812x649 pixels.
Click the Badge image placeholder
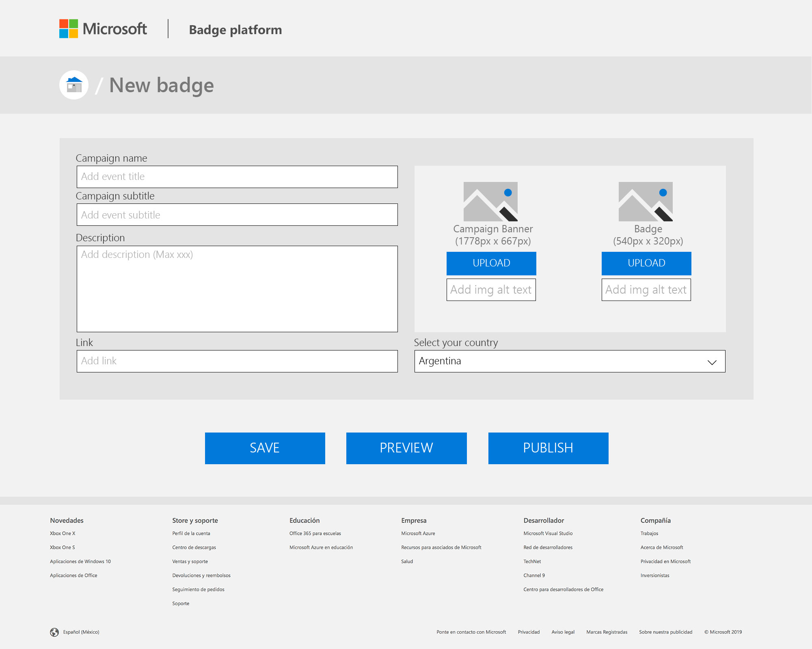point(646,201)
